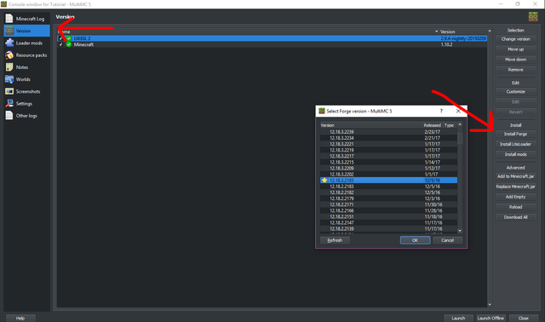Open the Settings wrench icon
This screenshot has width=545, height=322.
(x=9, y=104)
